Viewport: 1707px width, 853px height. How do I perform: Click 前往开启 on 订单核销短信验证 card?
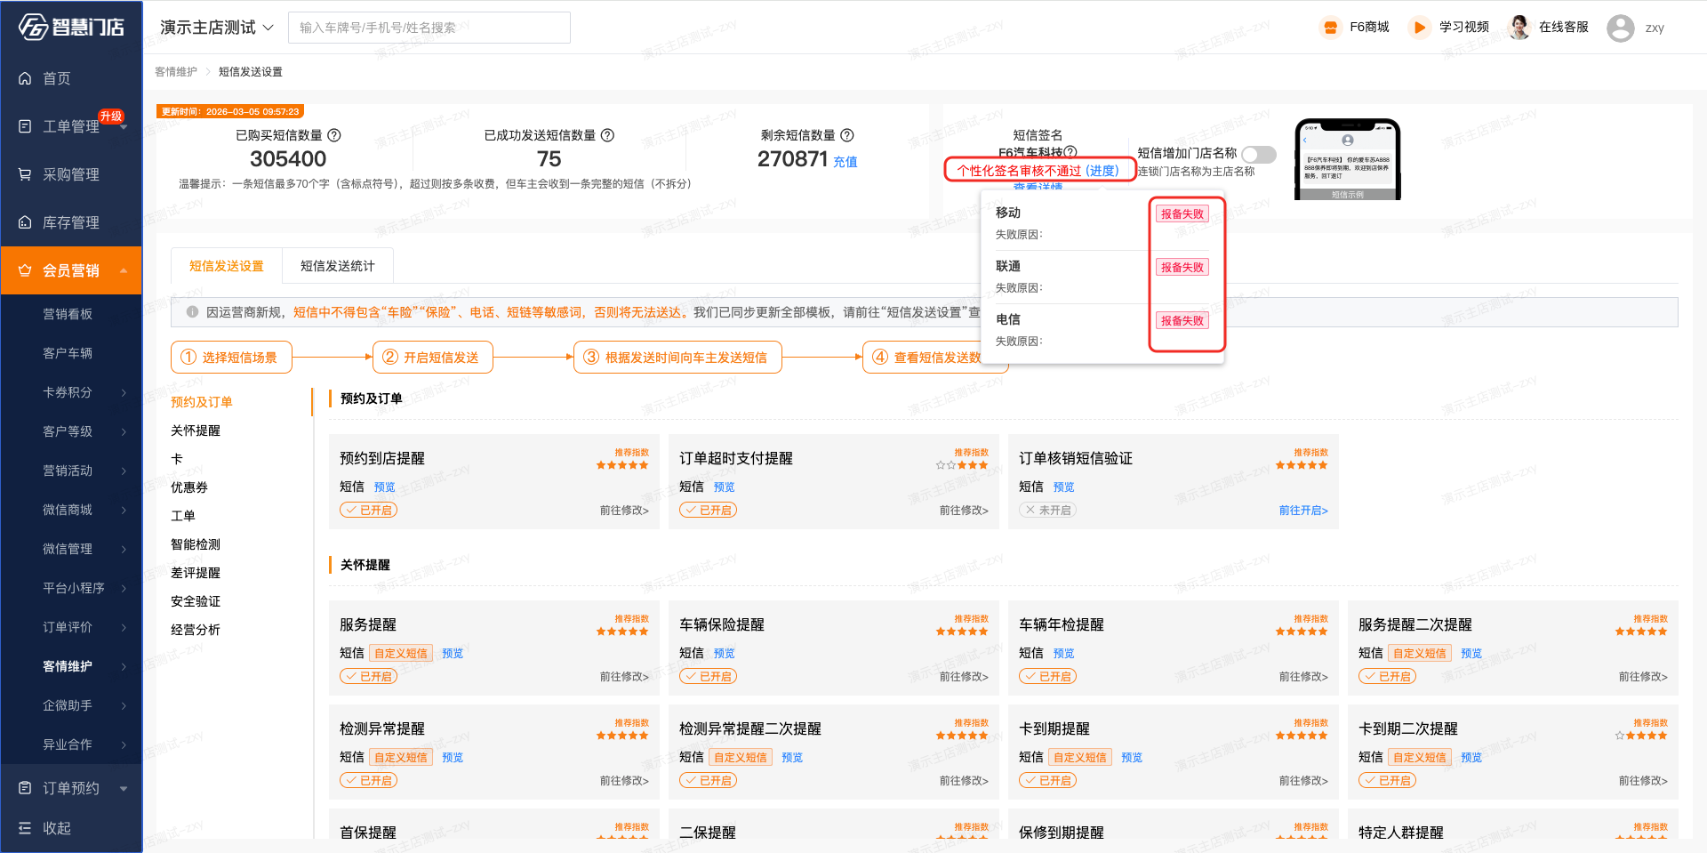pos(1302,511)
